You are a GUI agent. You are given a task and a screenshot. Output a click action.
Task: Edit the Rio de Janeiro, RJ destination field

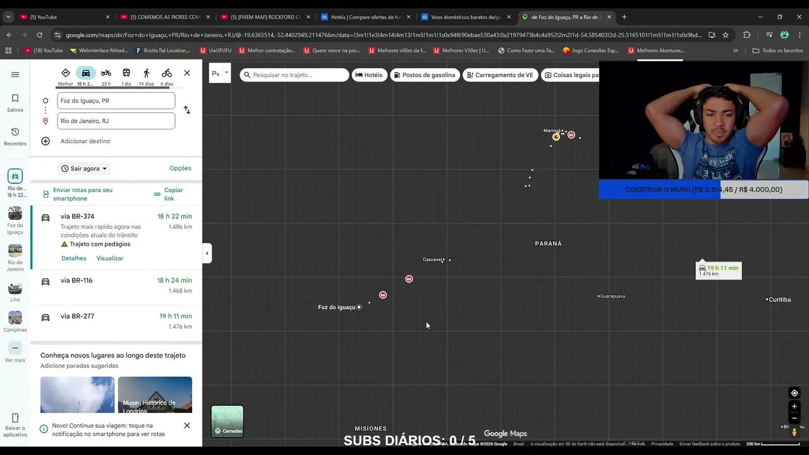(x=116, y=121)
